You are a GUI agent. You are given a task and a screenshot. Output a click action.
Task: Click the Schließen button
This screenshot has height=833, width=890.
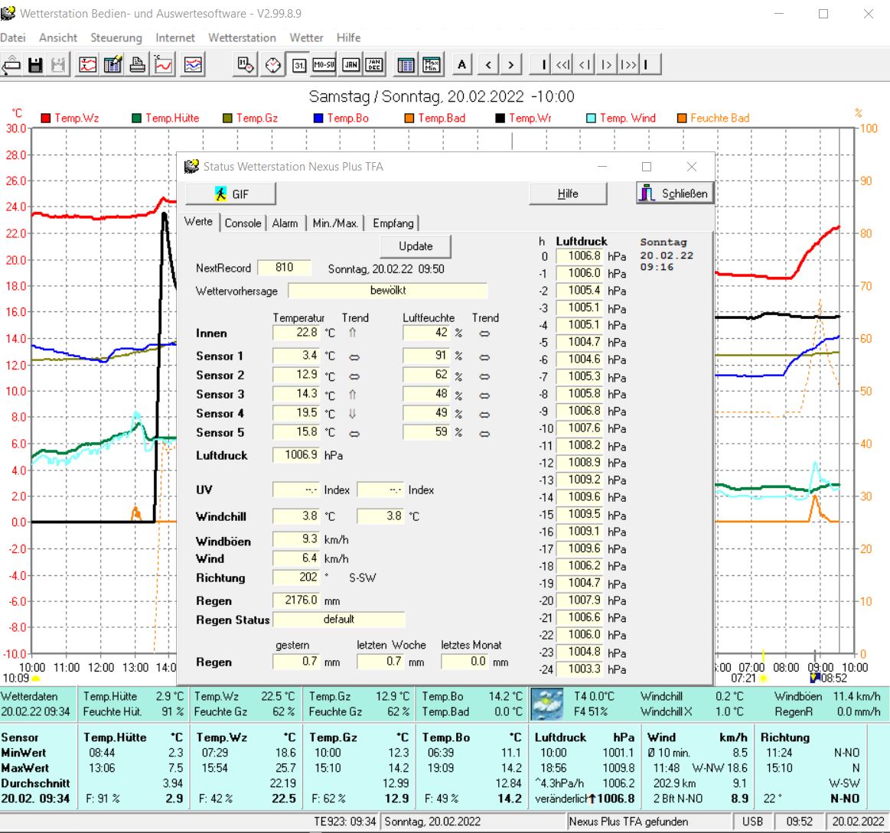673,194
